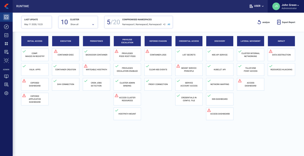The image size is (304, 156).
Task: Click check icon on K8S API Service card
Action: pyautogui.click(x=209, y=51)
